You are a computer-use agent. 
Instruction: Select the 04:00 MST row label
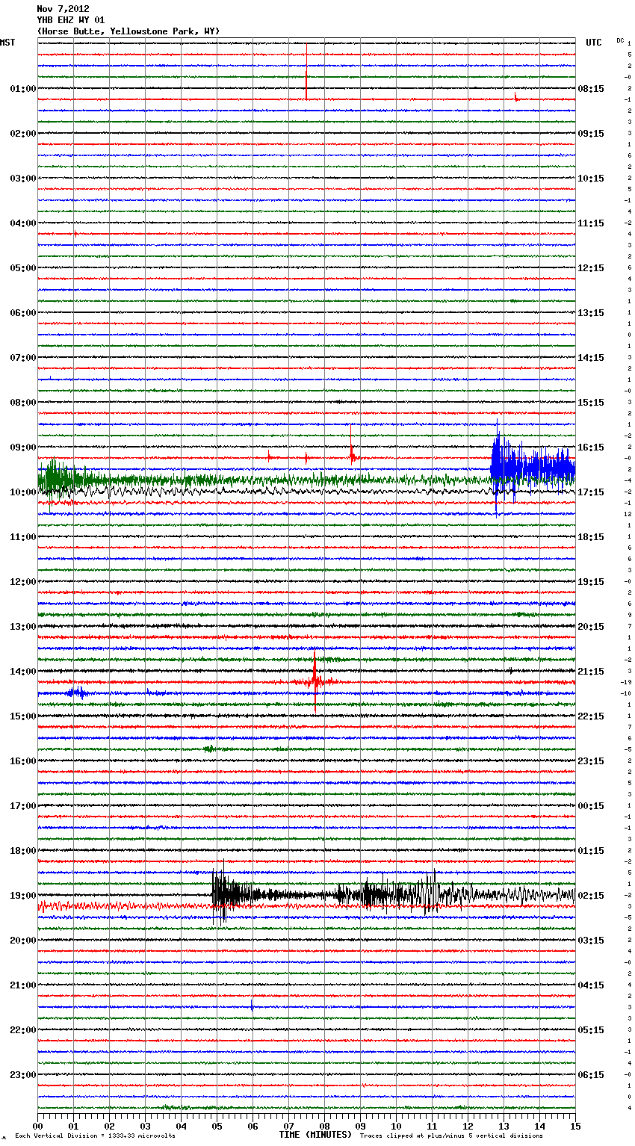[23, 223]
